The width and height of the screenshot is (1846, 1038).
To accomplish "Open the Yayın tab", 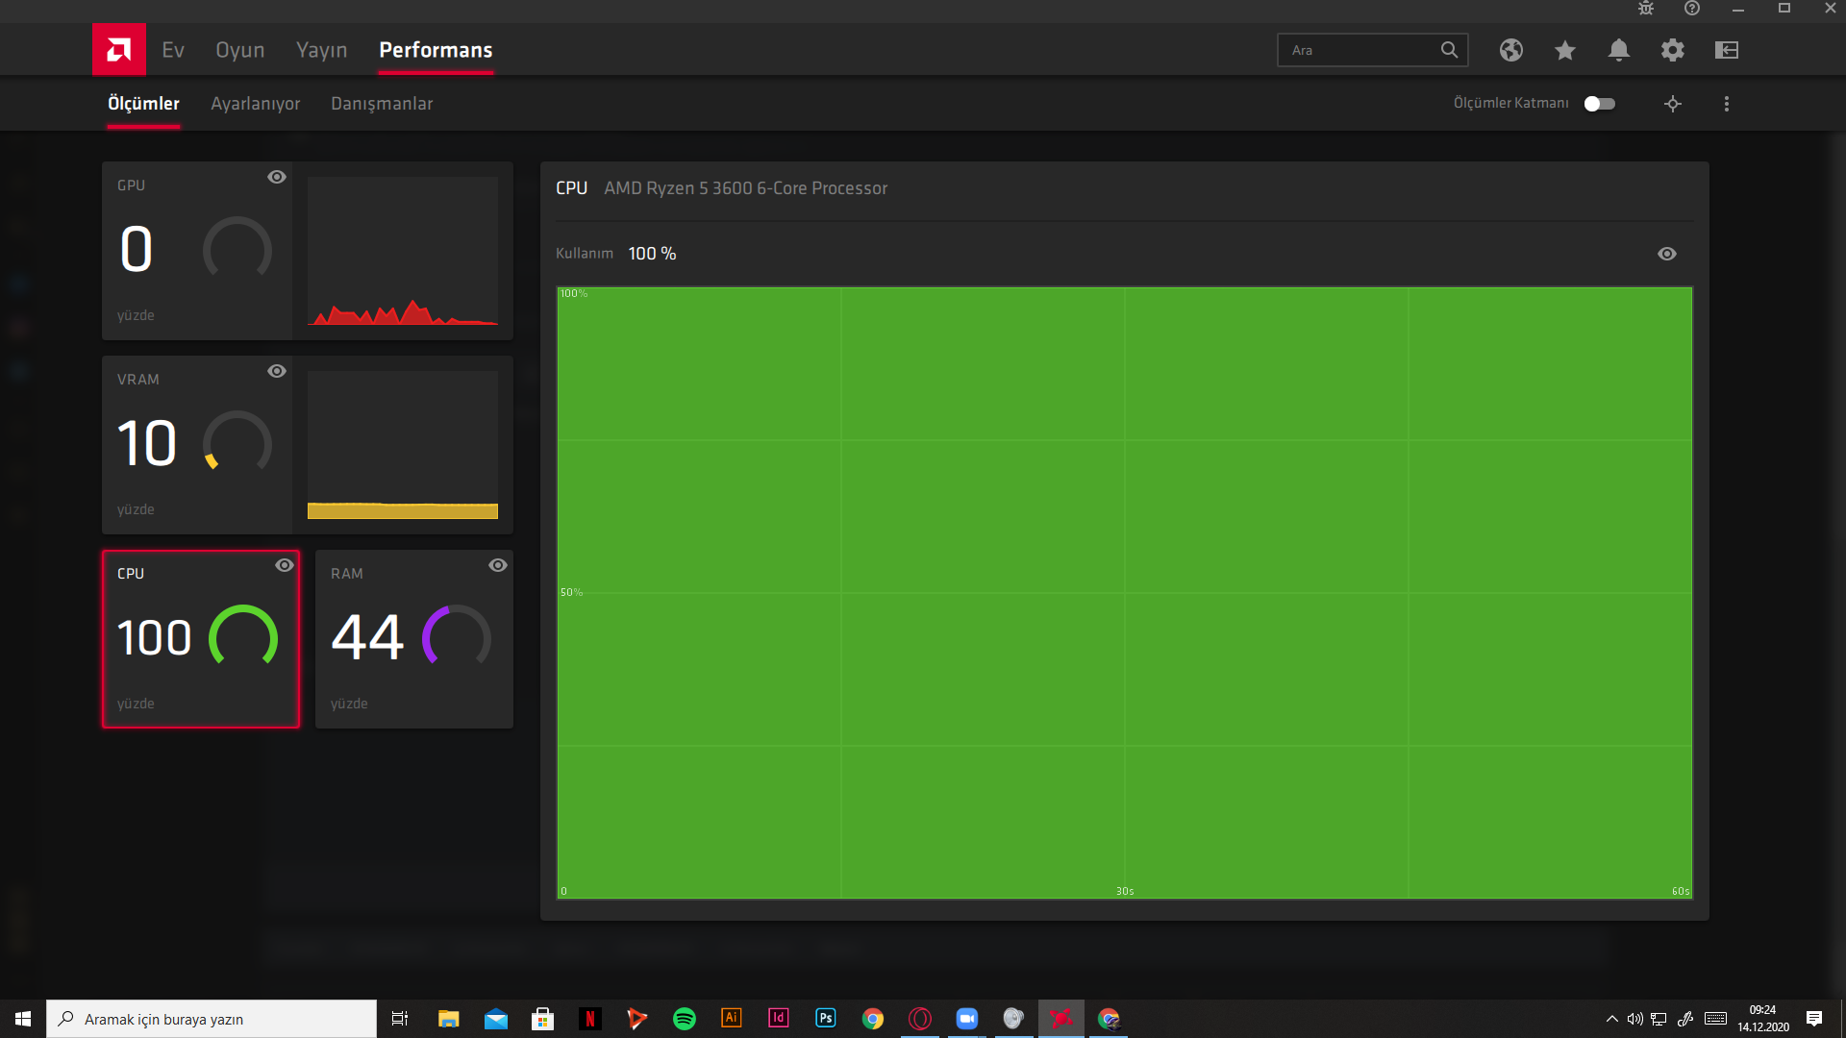I will (x=321, y=50).
